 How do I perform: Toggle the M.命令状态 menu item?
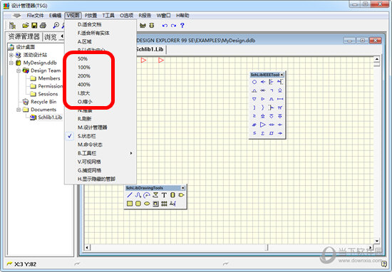click(100, 145)
